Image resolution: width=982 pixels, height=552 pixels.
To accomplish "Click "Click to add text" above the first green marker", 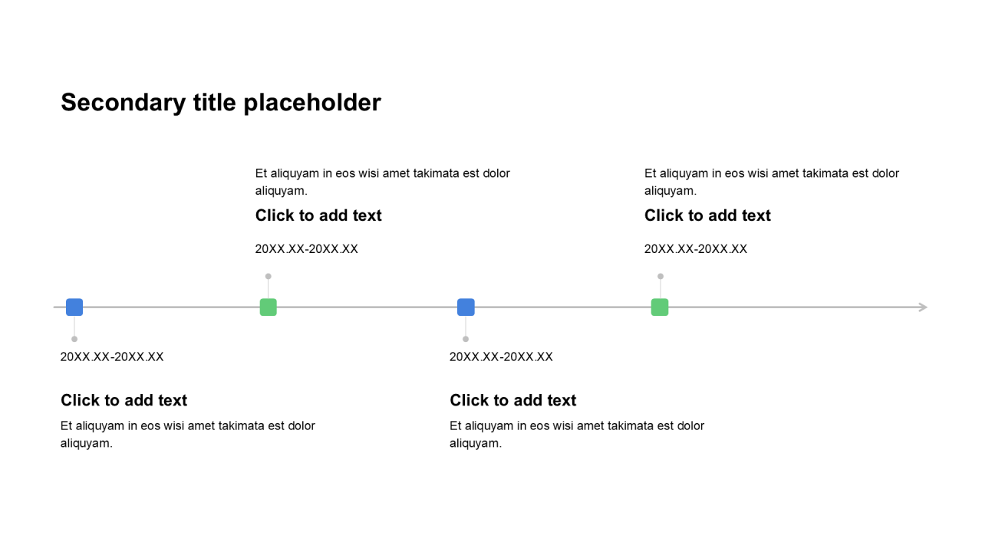I will point(318,215).
